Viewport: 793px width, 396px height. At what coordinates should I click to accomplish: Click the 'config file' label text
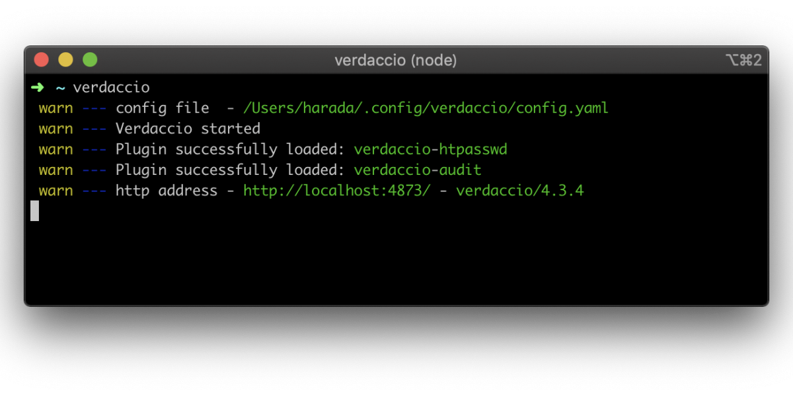[x=162, y=108]
